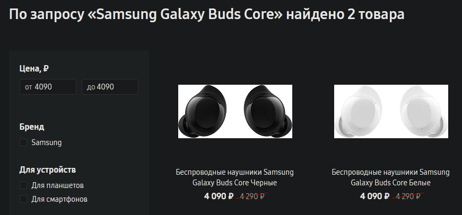Screen dimensions: 462x215
Task: Click the search results heading text
Action: (207, 14)
